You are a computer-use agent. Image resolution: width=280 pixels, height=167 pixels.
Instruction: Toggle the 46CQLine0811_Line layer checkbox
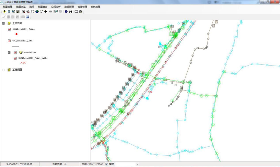coord(9,41)
